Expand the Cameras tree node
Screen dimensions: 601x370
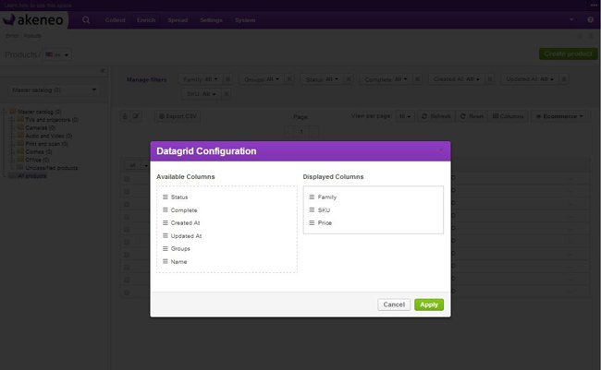(12, 126)
